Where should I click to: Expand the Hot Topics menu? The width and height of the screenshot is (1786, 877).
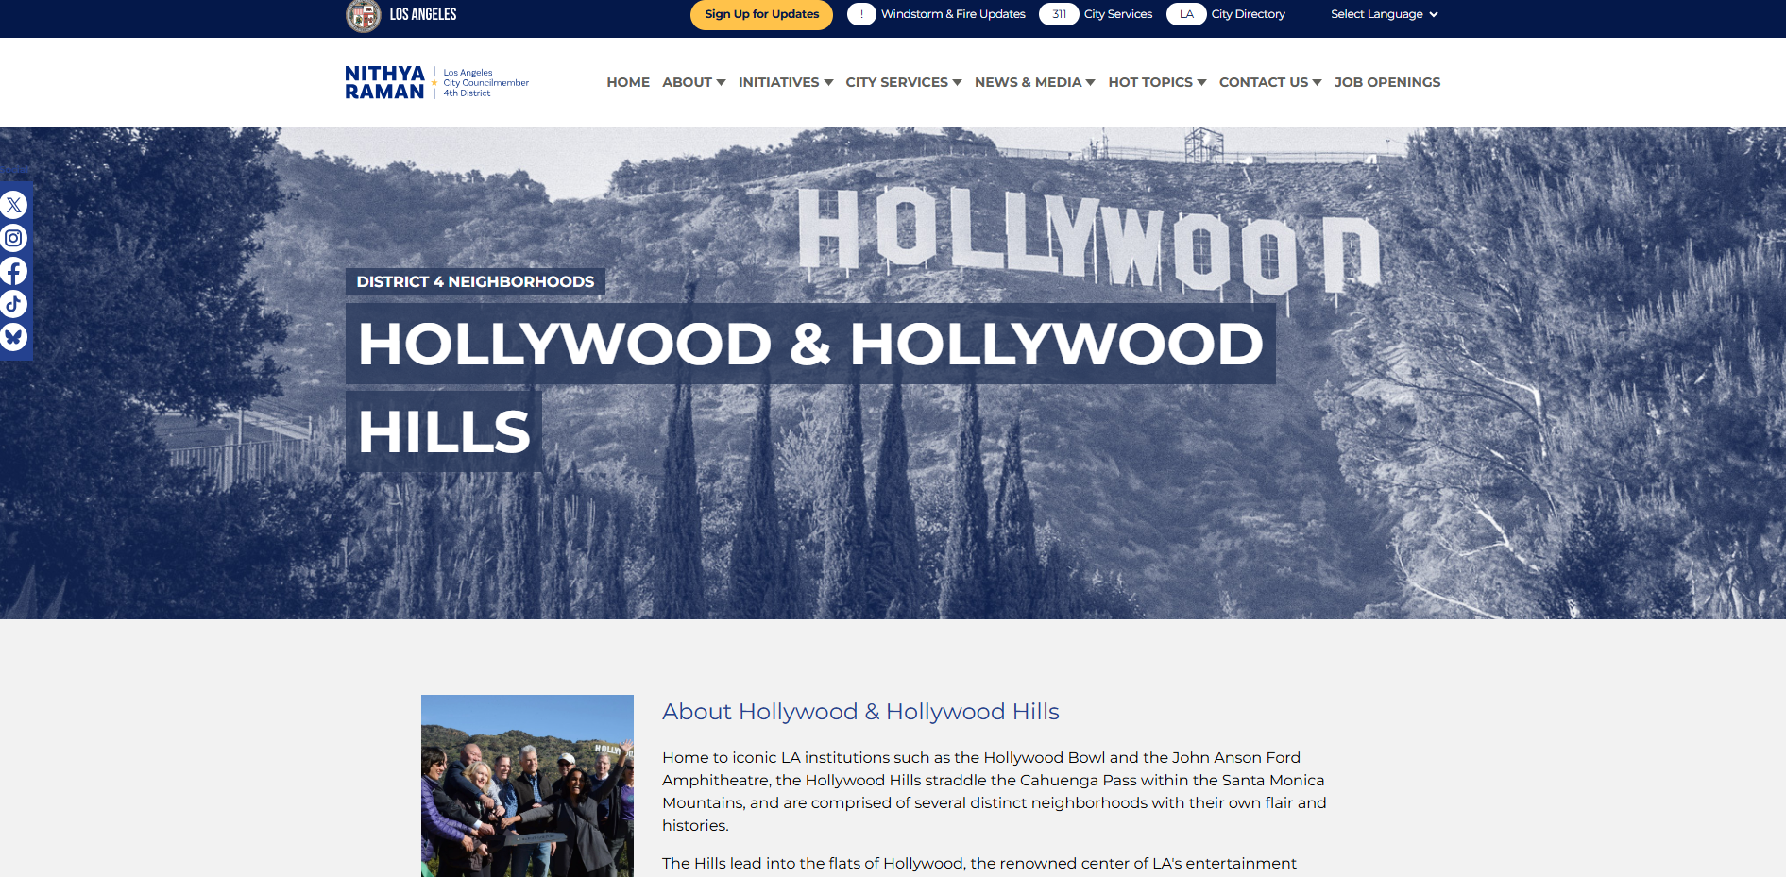click(x=1157, y=82)
